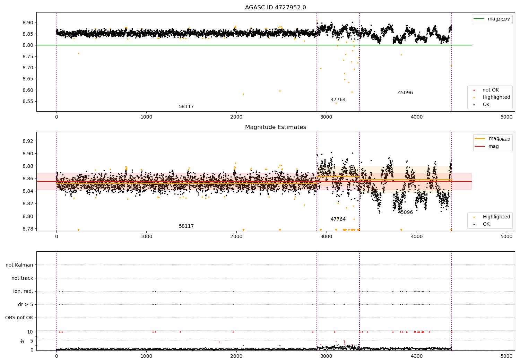The width and height of the screenshot is (520, 364).
Task: Click the 47764 annotation in the top panel
Action: [338, 100]
